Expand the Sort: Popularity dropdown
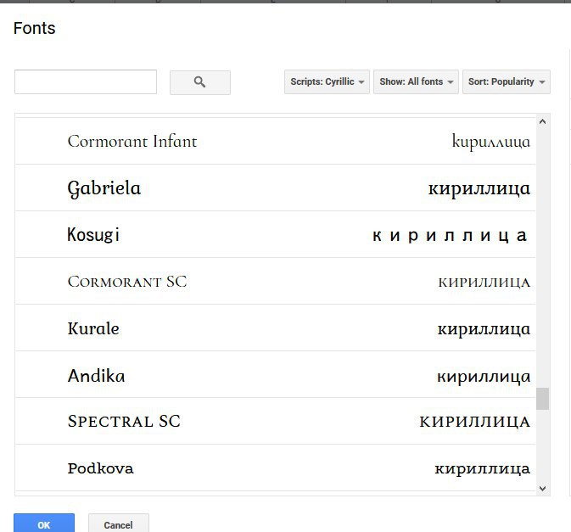 point(506,82)
